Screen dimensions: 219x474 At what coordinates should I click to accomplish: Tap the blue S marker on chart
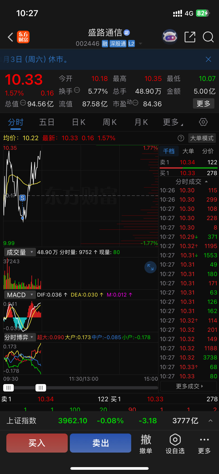coord(22,198)
